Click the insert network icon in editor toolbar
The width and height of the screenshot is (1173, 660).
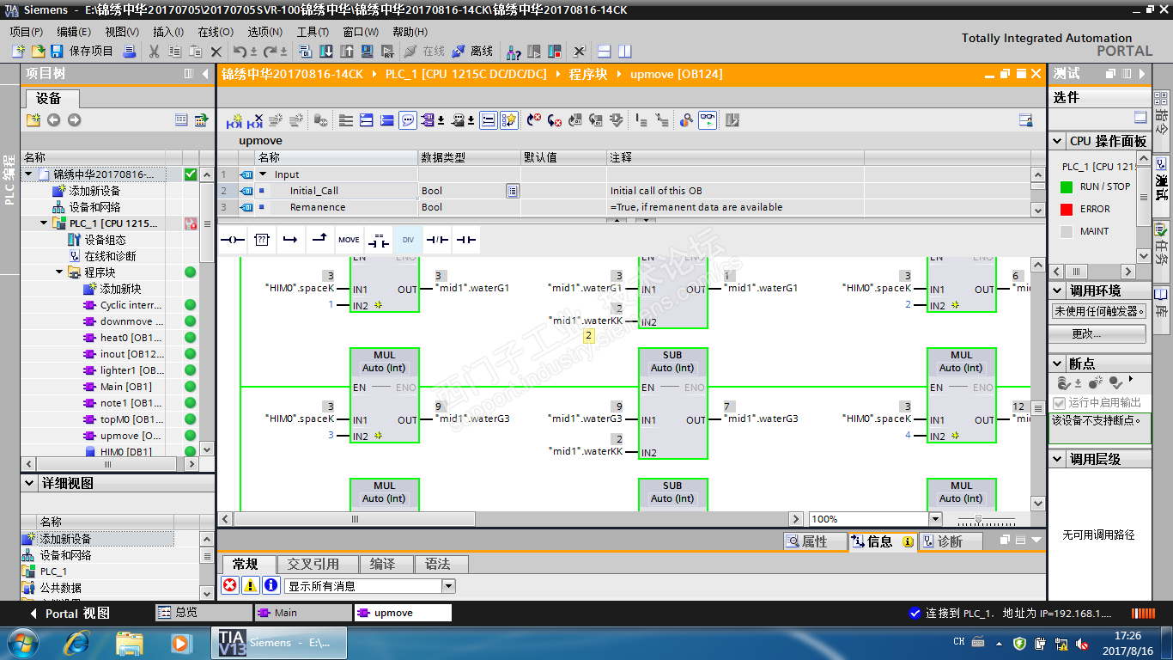point(234,120)
